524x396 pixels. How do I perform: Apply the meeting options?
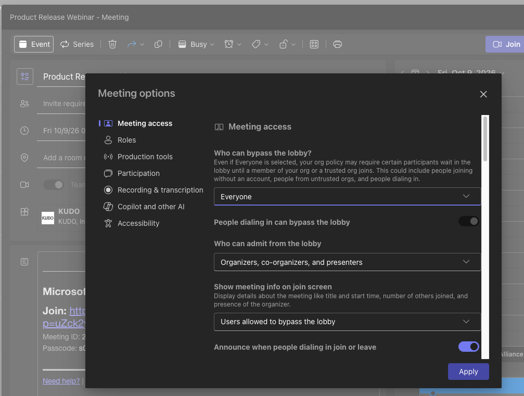pos(468,372)
